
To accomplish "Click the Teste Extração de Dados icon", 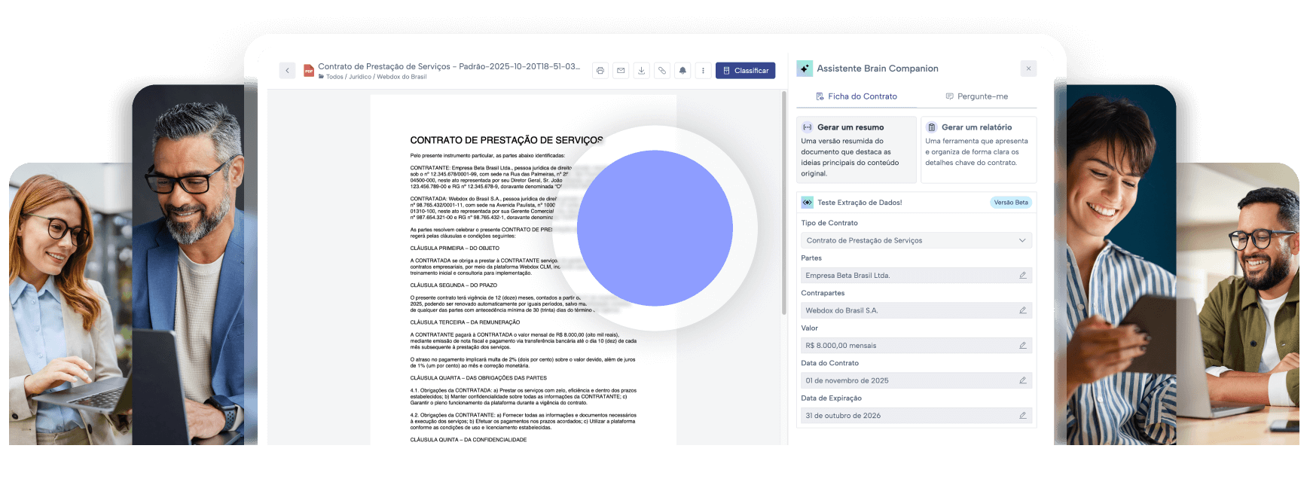I will point(807,203).
